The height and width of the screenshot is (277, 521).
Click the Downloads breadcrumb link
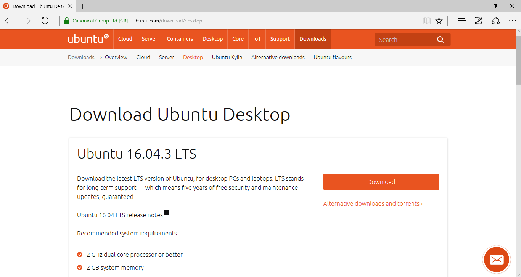tap(81, 57)
